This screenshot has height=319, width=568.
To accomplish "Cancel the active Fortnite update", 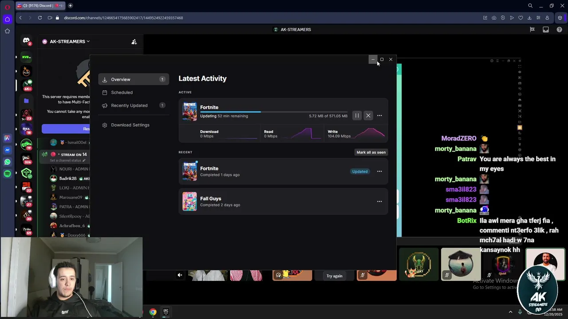I will (x=368, y=116).
